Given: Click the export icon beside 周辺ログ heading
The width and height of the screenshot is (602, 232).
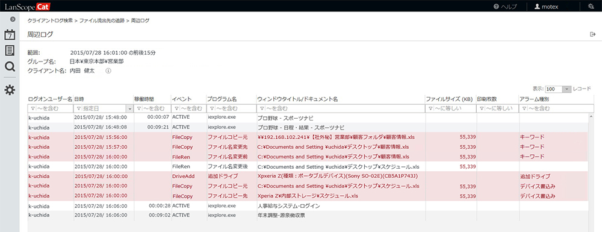Looking at the screenshot, I should pyautogui.click(x=592, y=34).
